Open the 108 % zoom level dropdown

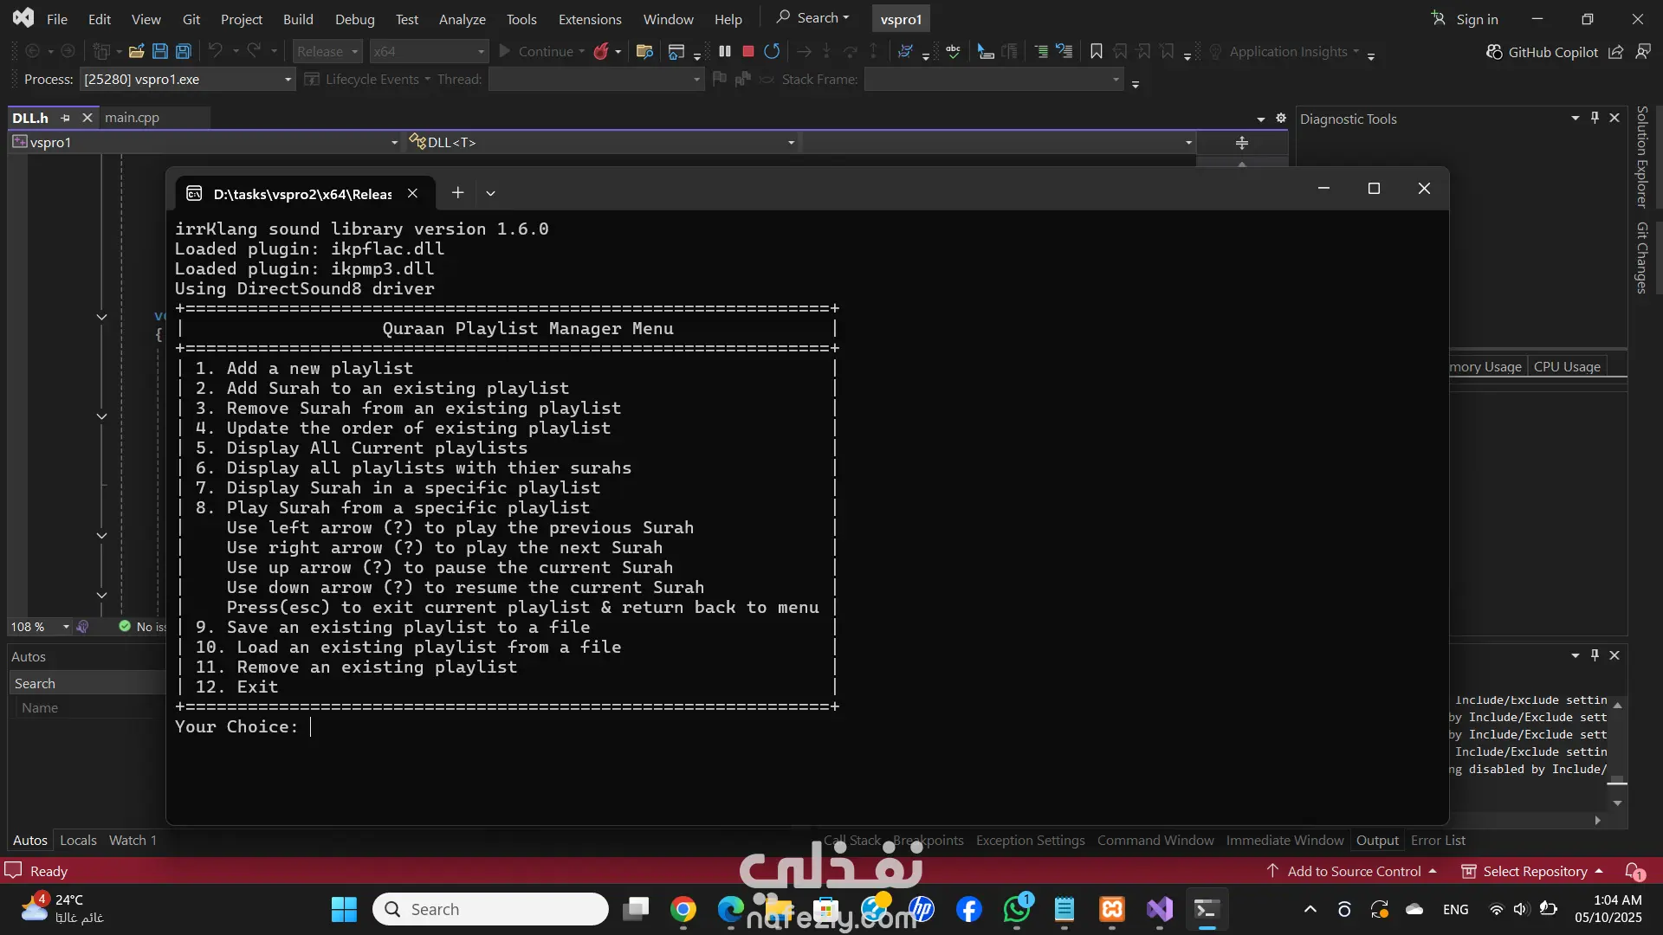[x=66, y=627]
